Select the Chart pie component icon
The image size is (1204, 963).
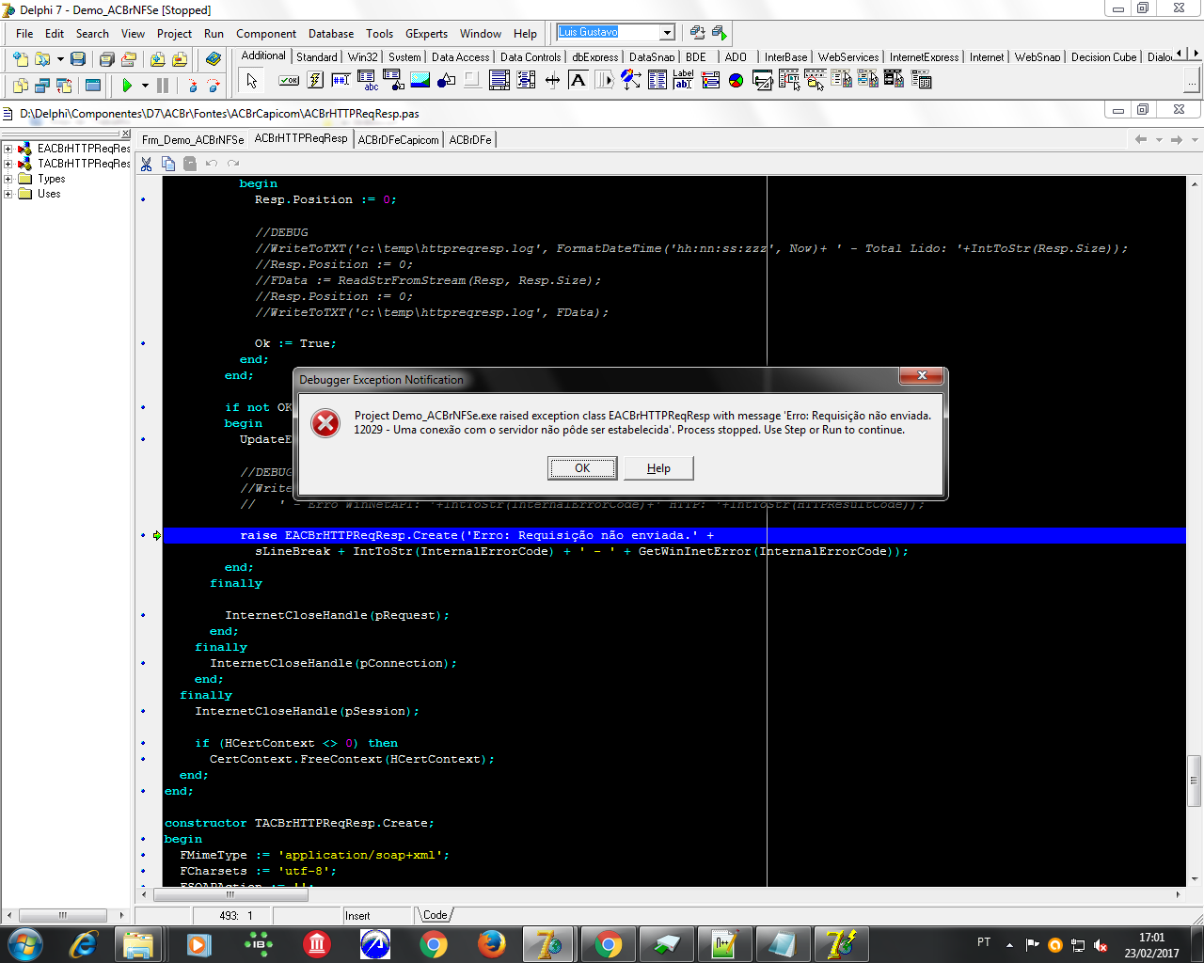[737, 80]
